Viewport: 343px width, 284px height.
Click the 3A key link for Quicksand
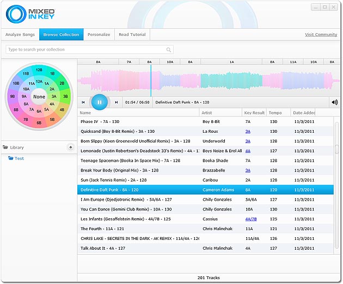coord(248,132)
